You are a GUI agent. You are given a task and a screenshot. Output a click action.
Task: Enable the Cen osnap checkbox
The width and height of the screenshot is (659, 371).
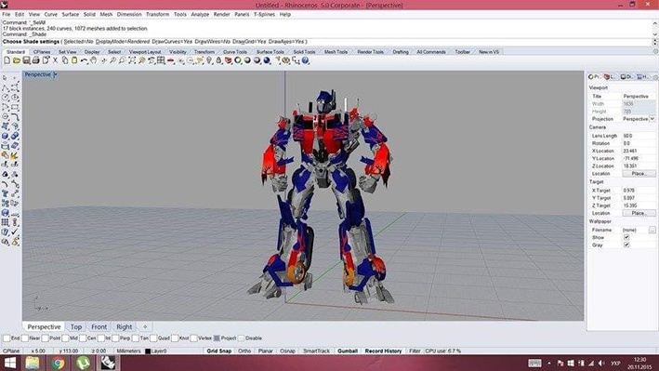coord(83,338)
